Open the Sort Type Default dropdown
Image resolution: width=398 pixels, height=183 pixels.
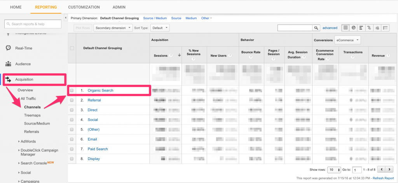[160, 28]
